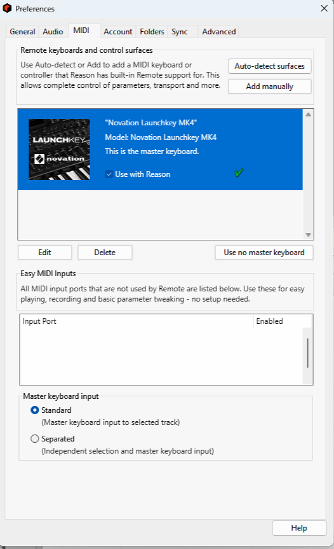This screenshot has height=549, width=334.
Task: Delete the Novation Launchkey MK4 surface
Action: 105,253
